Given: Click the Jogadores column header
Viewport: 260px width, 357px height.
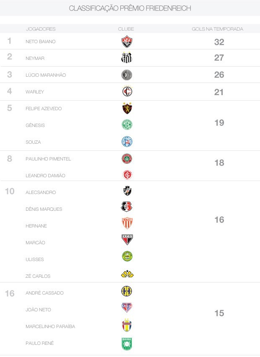Looking at the screenshot, I should [41, 29].
